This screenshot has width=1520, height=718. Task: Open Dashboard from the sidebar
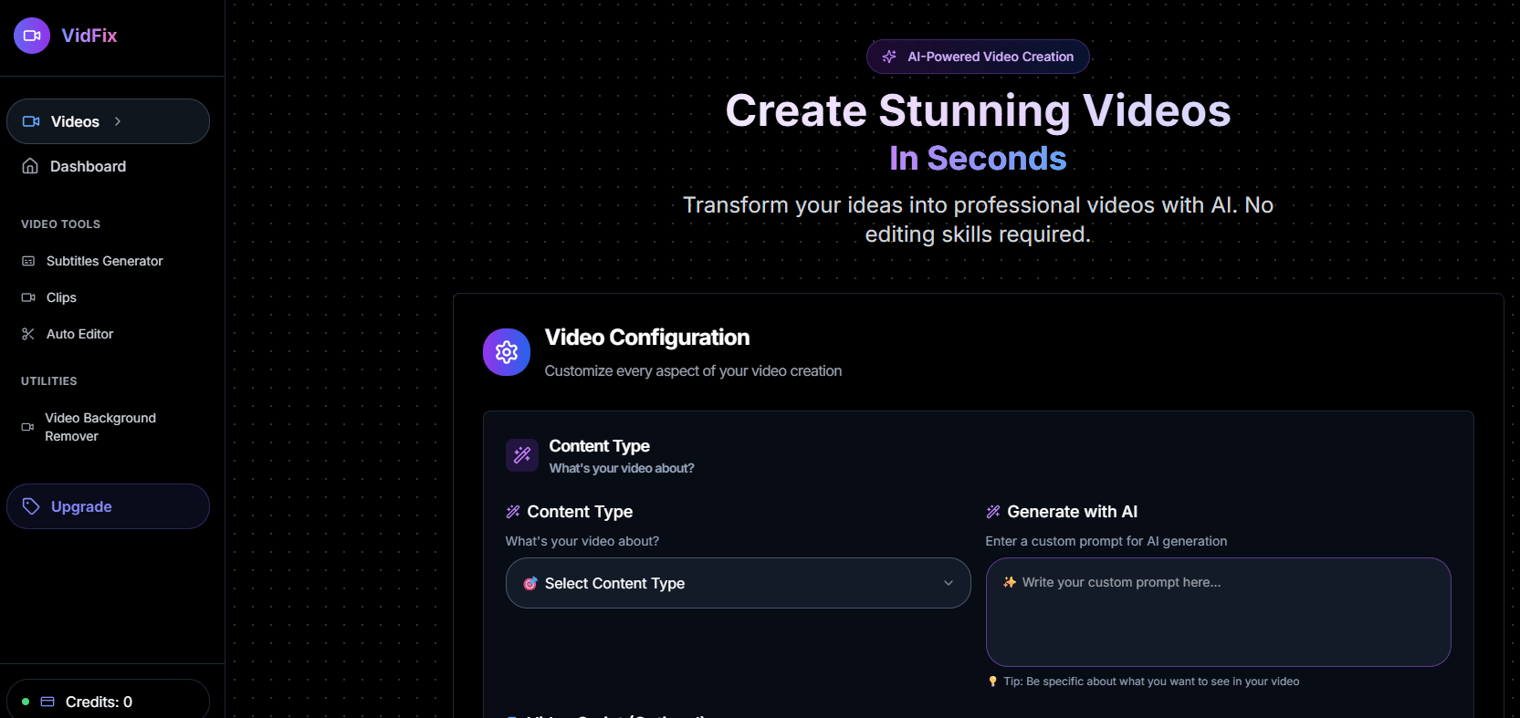pyautogui.click(x=88, y=166)
